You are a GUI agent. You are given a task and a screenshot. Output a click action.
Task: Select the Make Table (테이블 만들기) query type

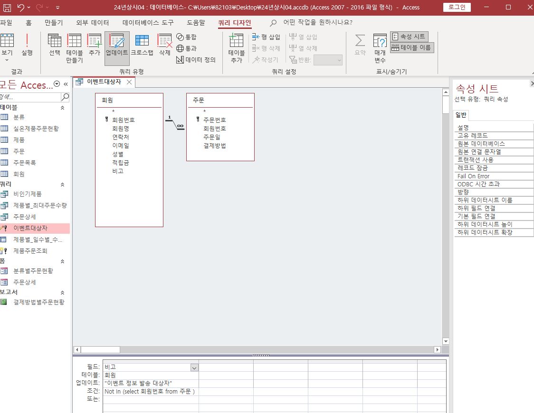(74, 48)
